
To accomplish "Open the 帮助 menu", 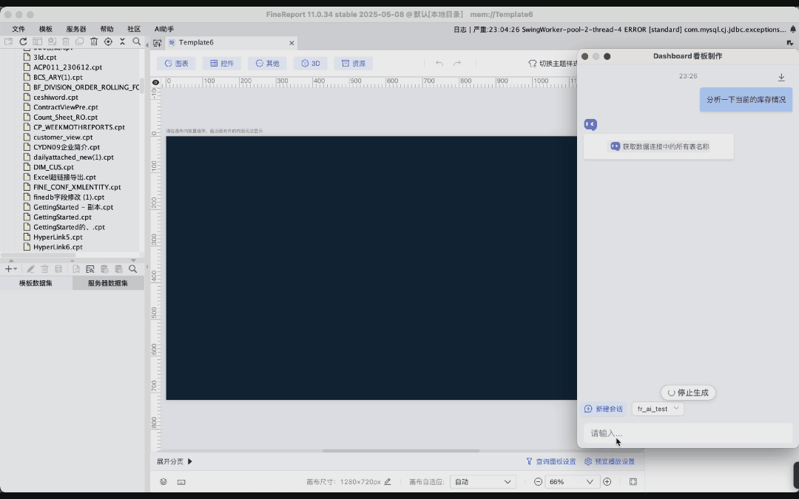I will [107, 29].
